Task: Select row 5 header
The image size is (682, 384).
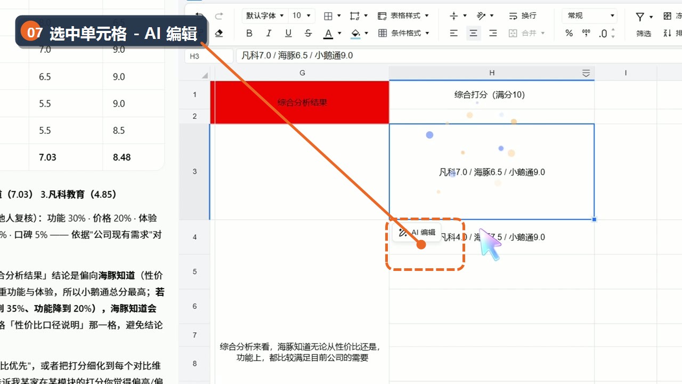Action: coord(194,271)
